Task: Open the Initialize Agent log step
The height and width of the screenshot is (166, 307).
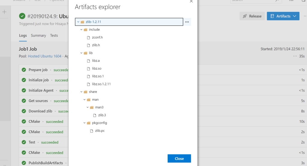Action: click(x=41, y=90)
